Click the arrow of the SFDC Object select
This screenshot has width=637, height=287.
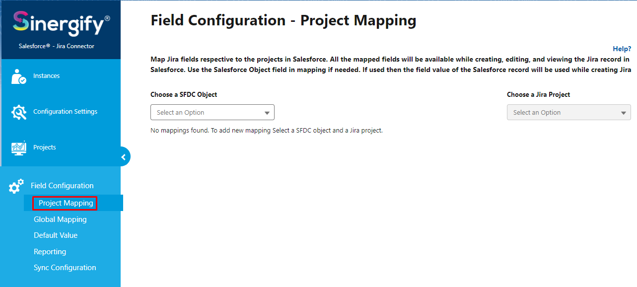point(267,113)
